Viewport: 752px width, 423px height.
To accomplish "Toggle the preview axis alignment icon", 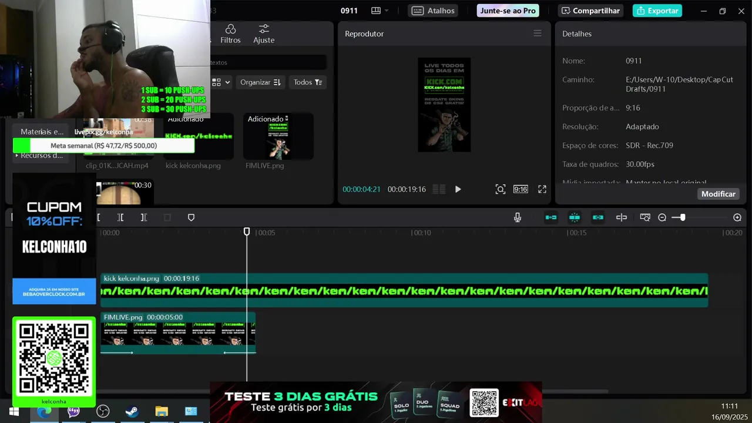I will 622,217.
